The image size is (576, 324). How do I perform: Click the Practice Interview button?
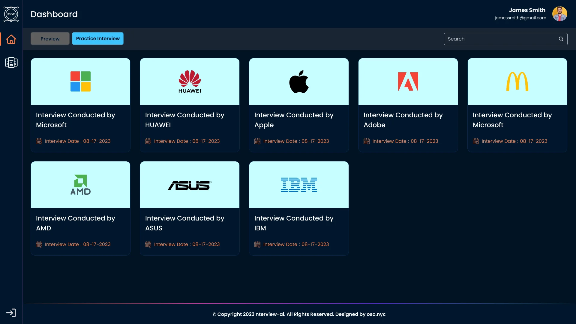point(98,39)
